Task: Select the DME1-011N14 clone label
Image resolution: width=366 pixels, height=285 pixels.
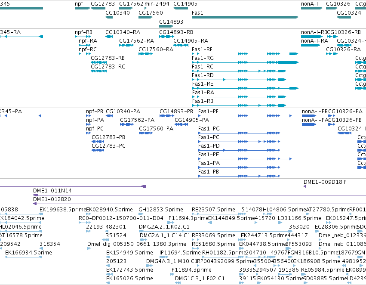Action: [52, 191]
